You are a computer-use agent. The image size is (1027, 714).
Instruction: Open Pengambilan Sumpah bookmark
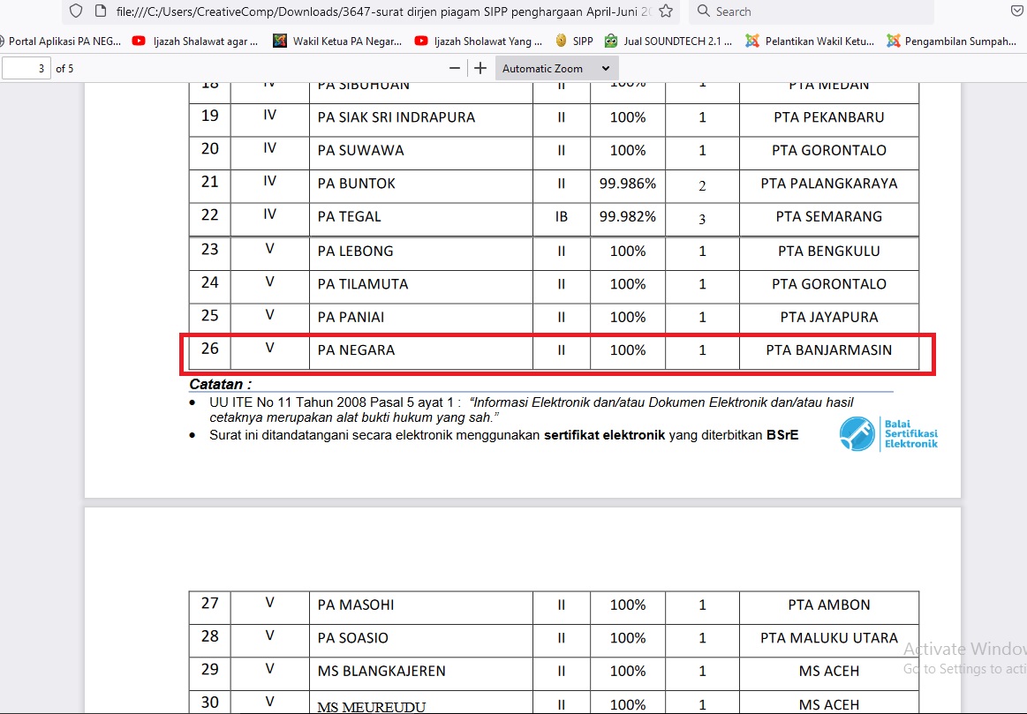point(952,41)
